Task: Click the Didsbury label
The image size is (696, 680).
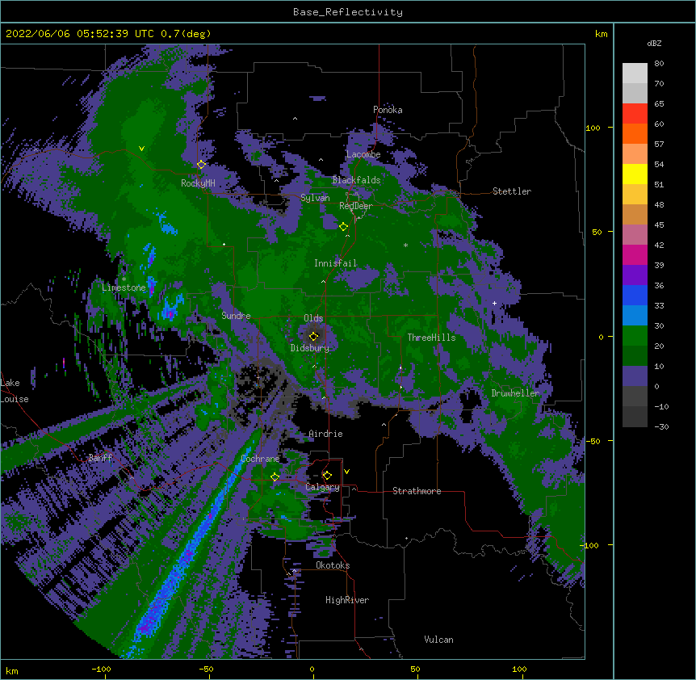Action: [x=310, y=348]
